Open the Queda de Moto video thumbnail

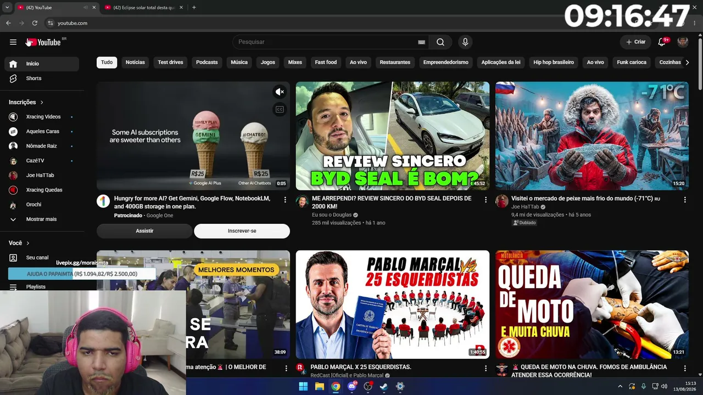592,304
